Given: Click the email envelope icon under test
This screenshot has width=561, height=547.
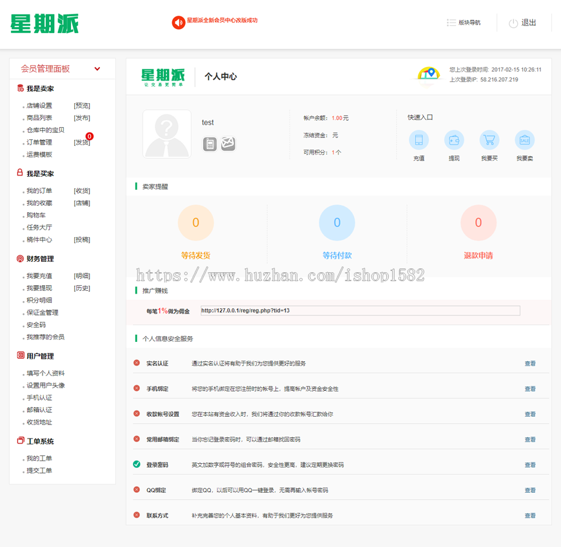Looking at the screenshot, I should (x=228, y=144).
